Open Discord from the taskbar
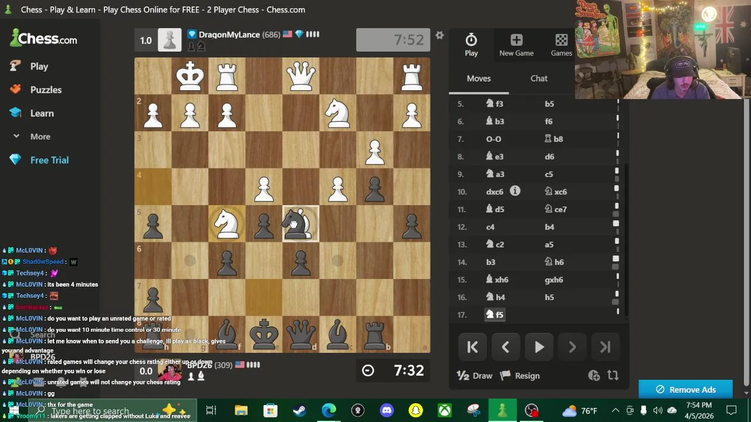This screenshot has width=751, height=422. 387,410
